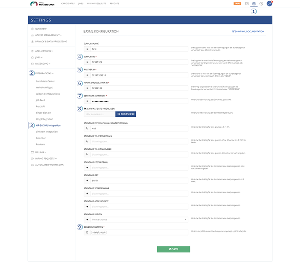300x265 pixels.
Task: Open the settings gear icon
Action: click(254, 3)
